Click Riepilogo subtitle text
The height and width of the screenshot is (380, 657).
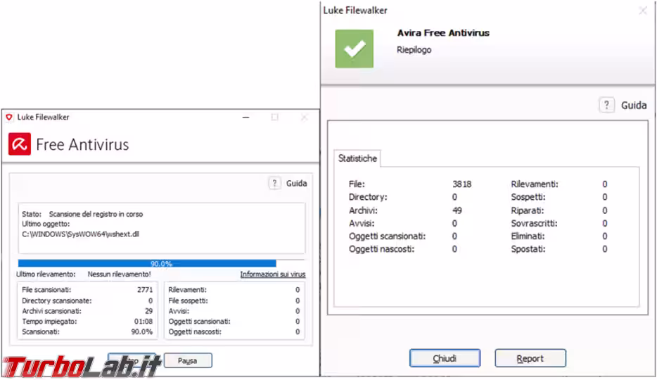click(414, 50)
